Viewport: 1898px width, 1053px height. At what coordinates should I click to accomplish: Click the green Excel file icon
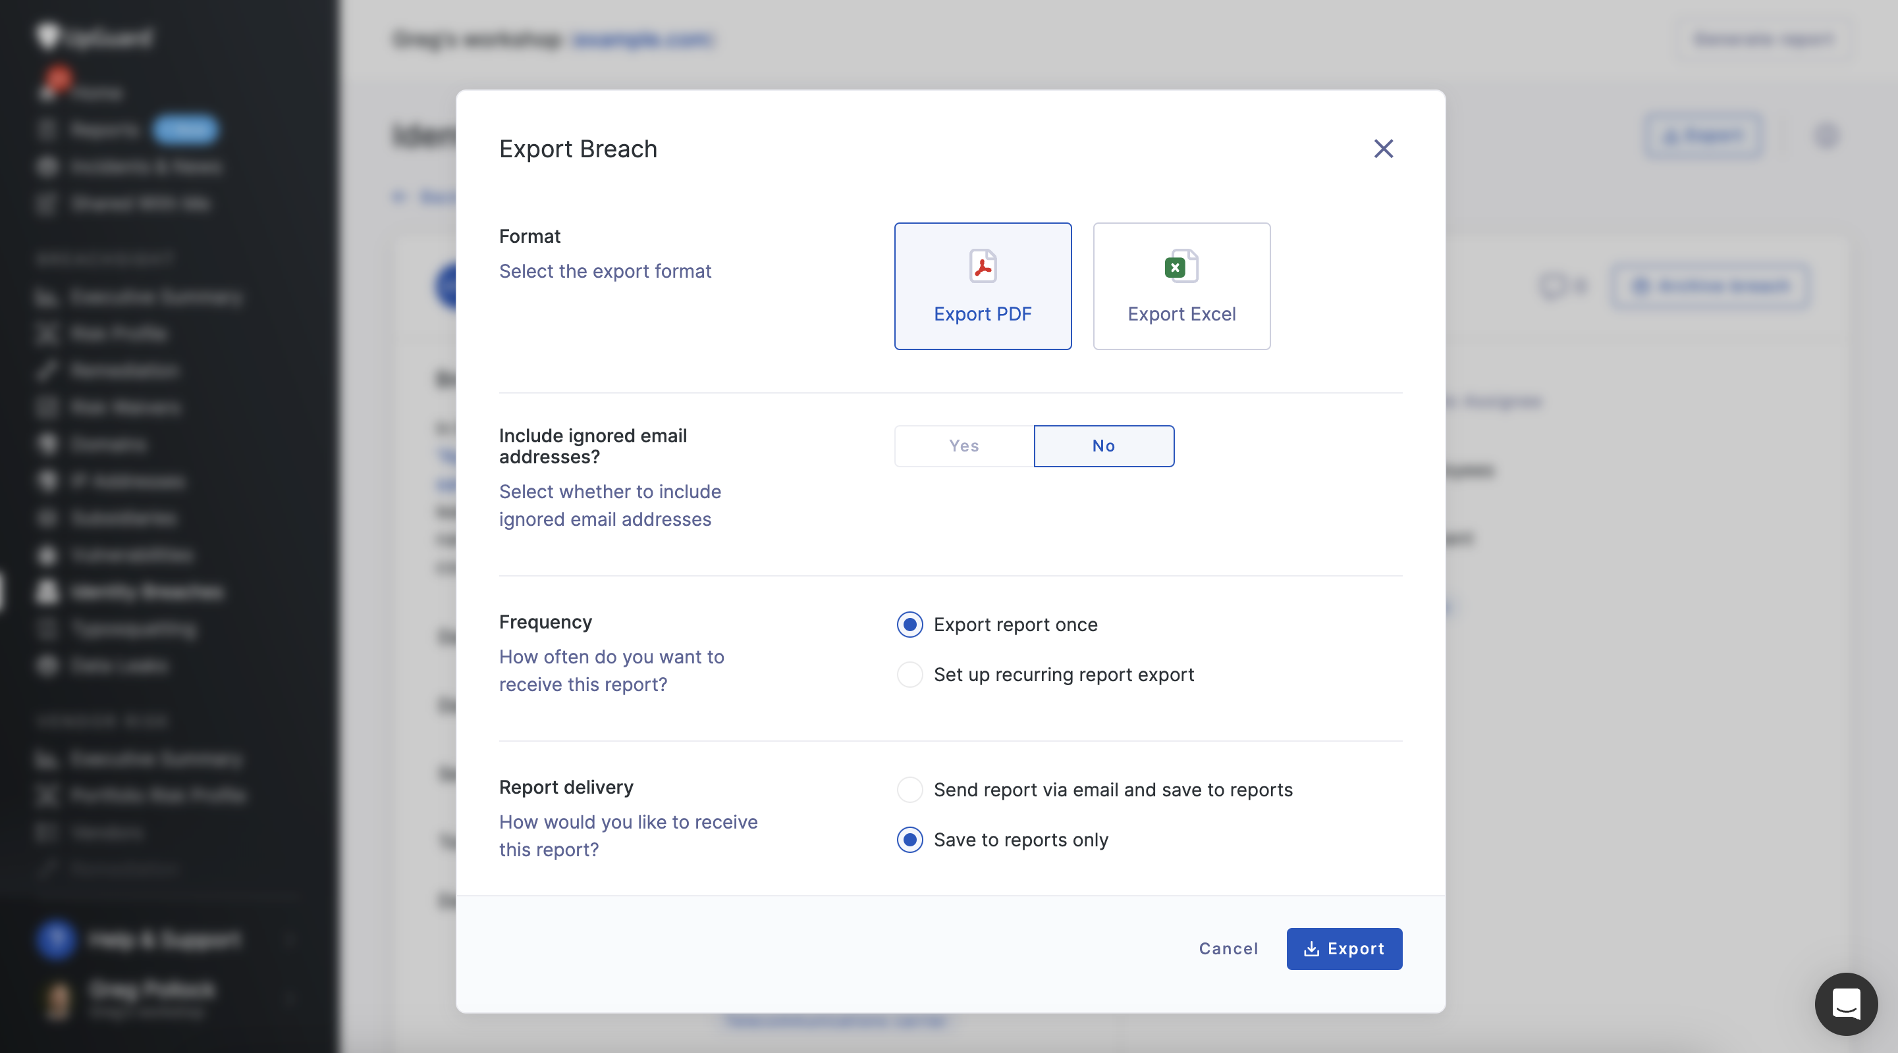1181,266
